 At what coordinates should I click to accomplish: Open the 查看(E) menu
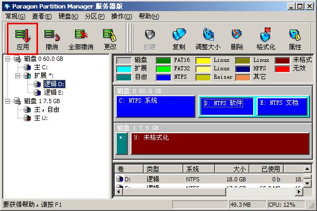[42, 16]
